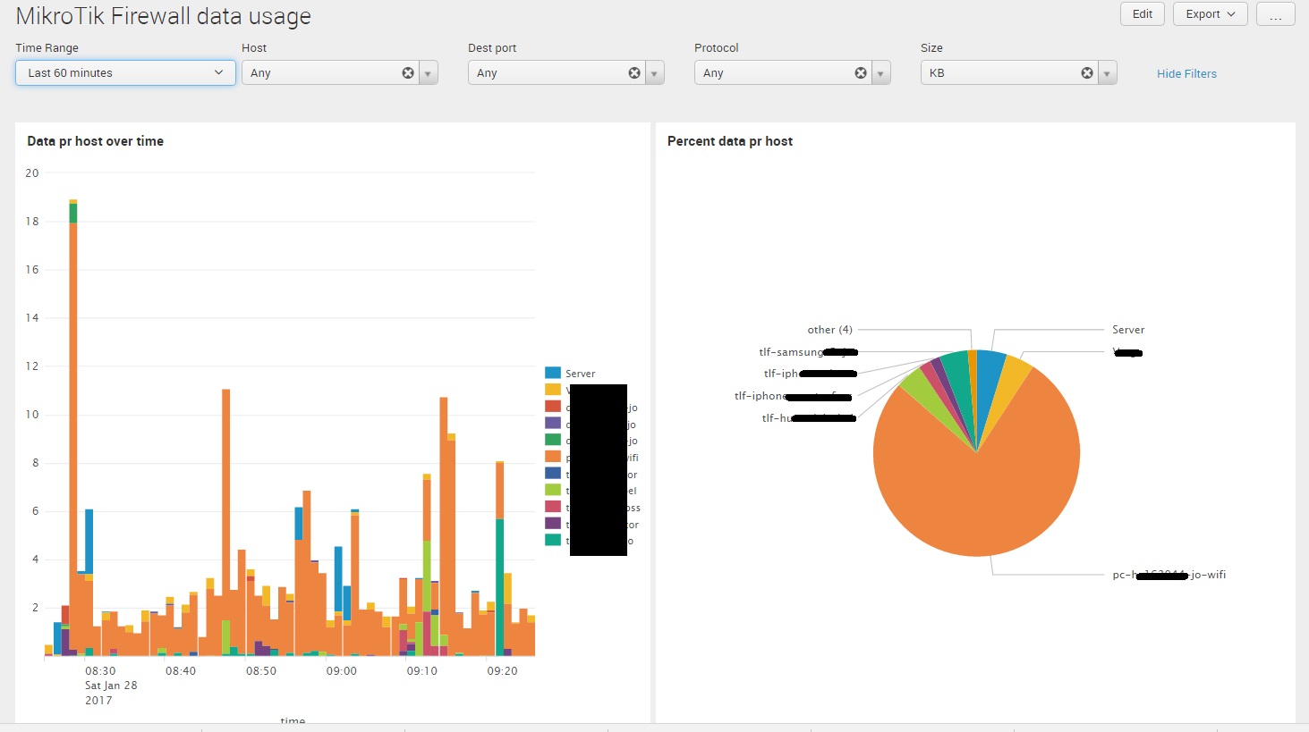Clear the Host filter using its x icon
Screen dimensions: 1309x732
click(408, 72)
